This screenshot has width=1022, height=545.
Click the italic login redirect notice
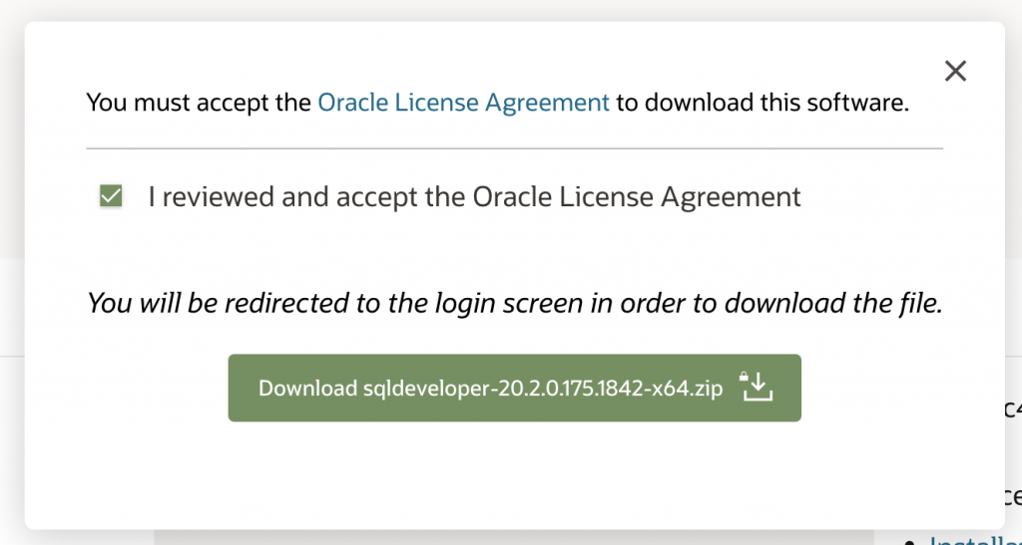(514, 303)
